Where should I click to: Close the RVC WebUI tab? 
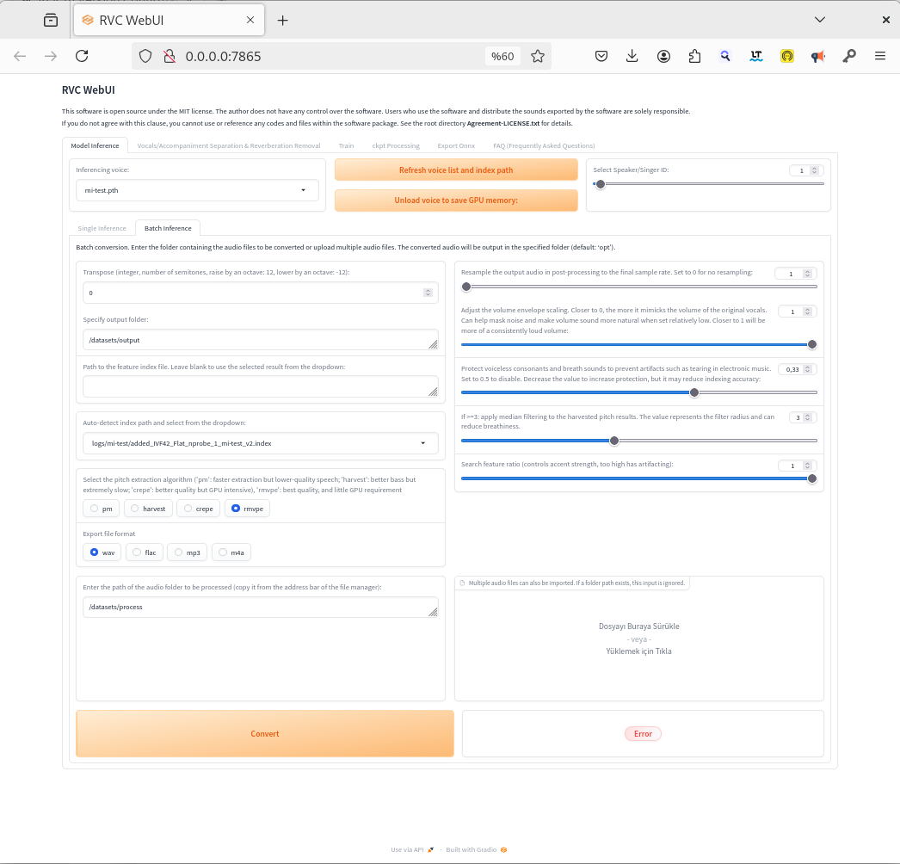tap(250, 20)
